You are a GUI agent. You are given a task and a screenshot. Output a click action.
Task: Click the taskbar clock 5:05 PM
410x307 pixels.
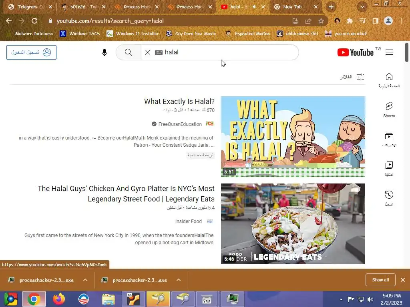(x=392, y=296)
